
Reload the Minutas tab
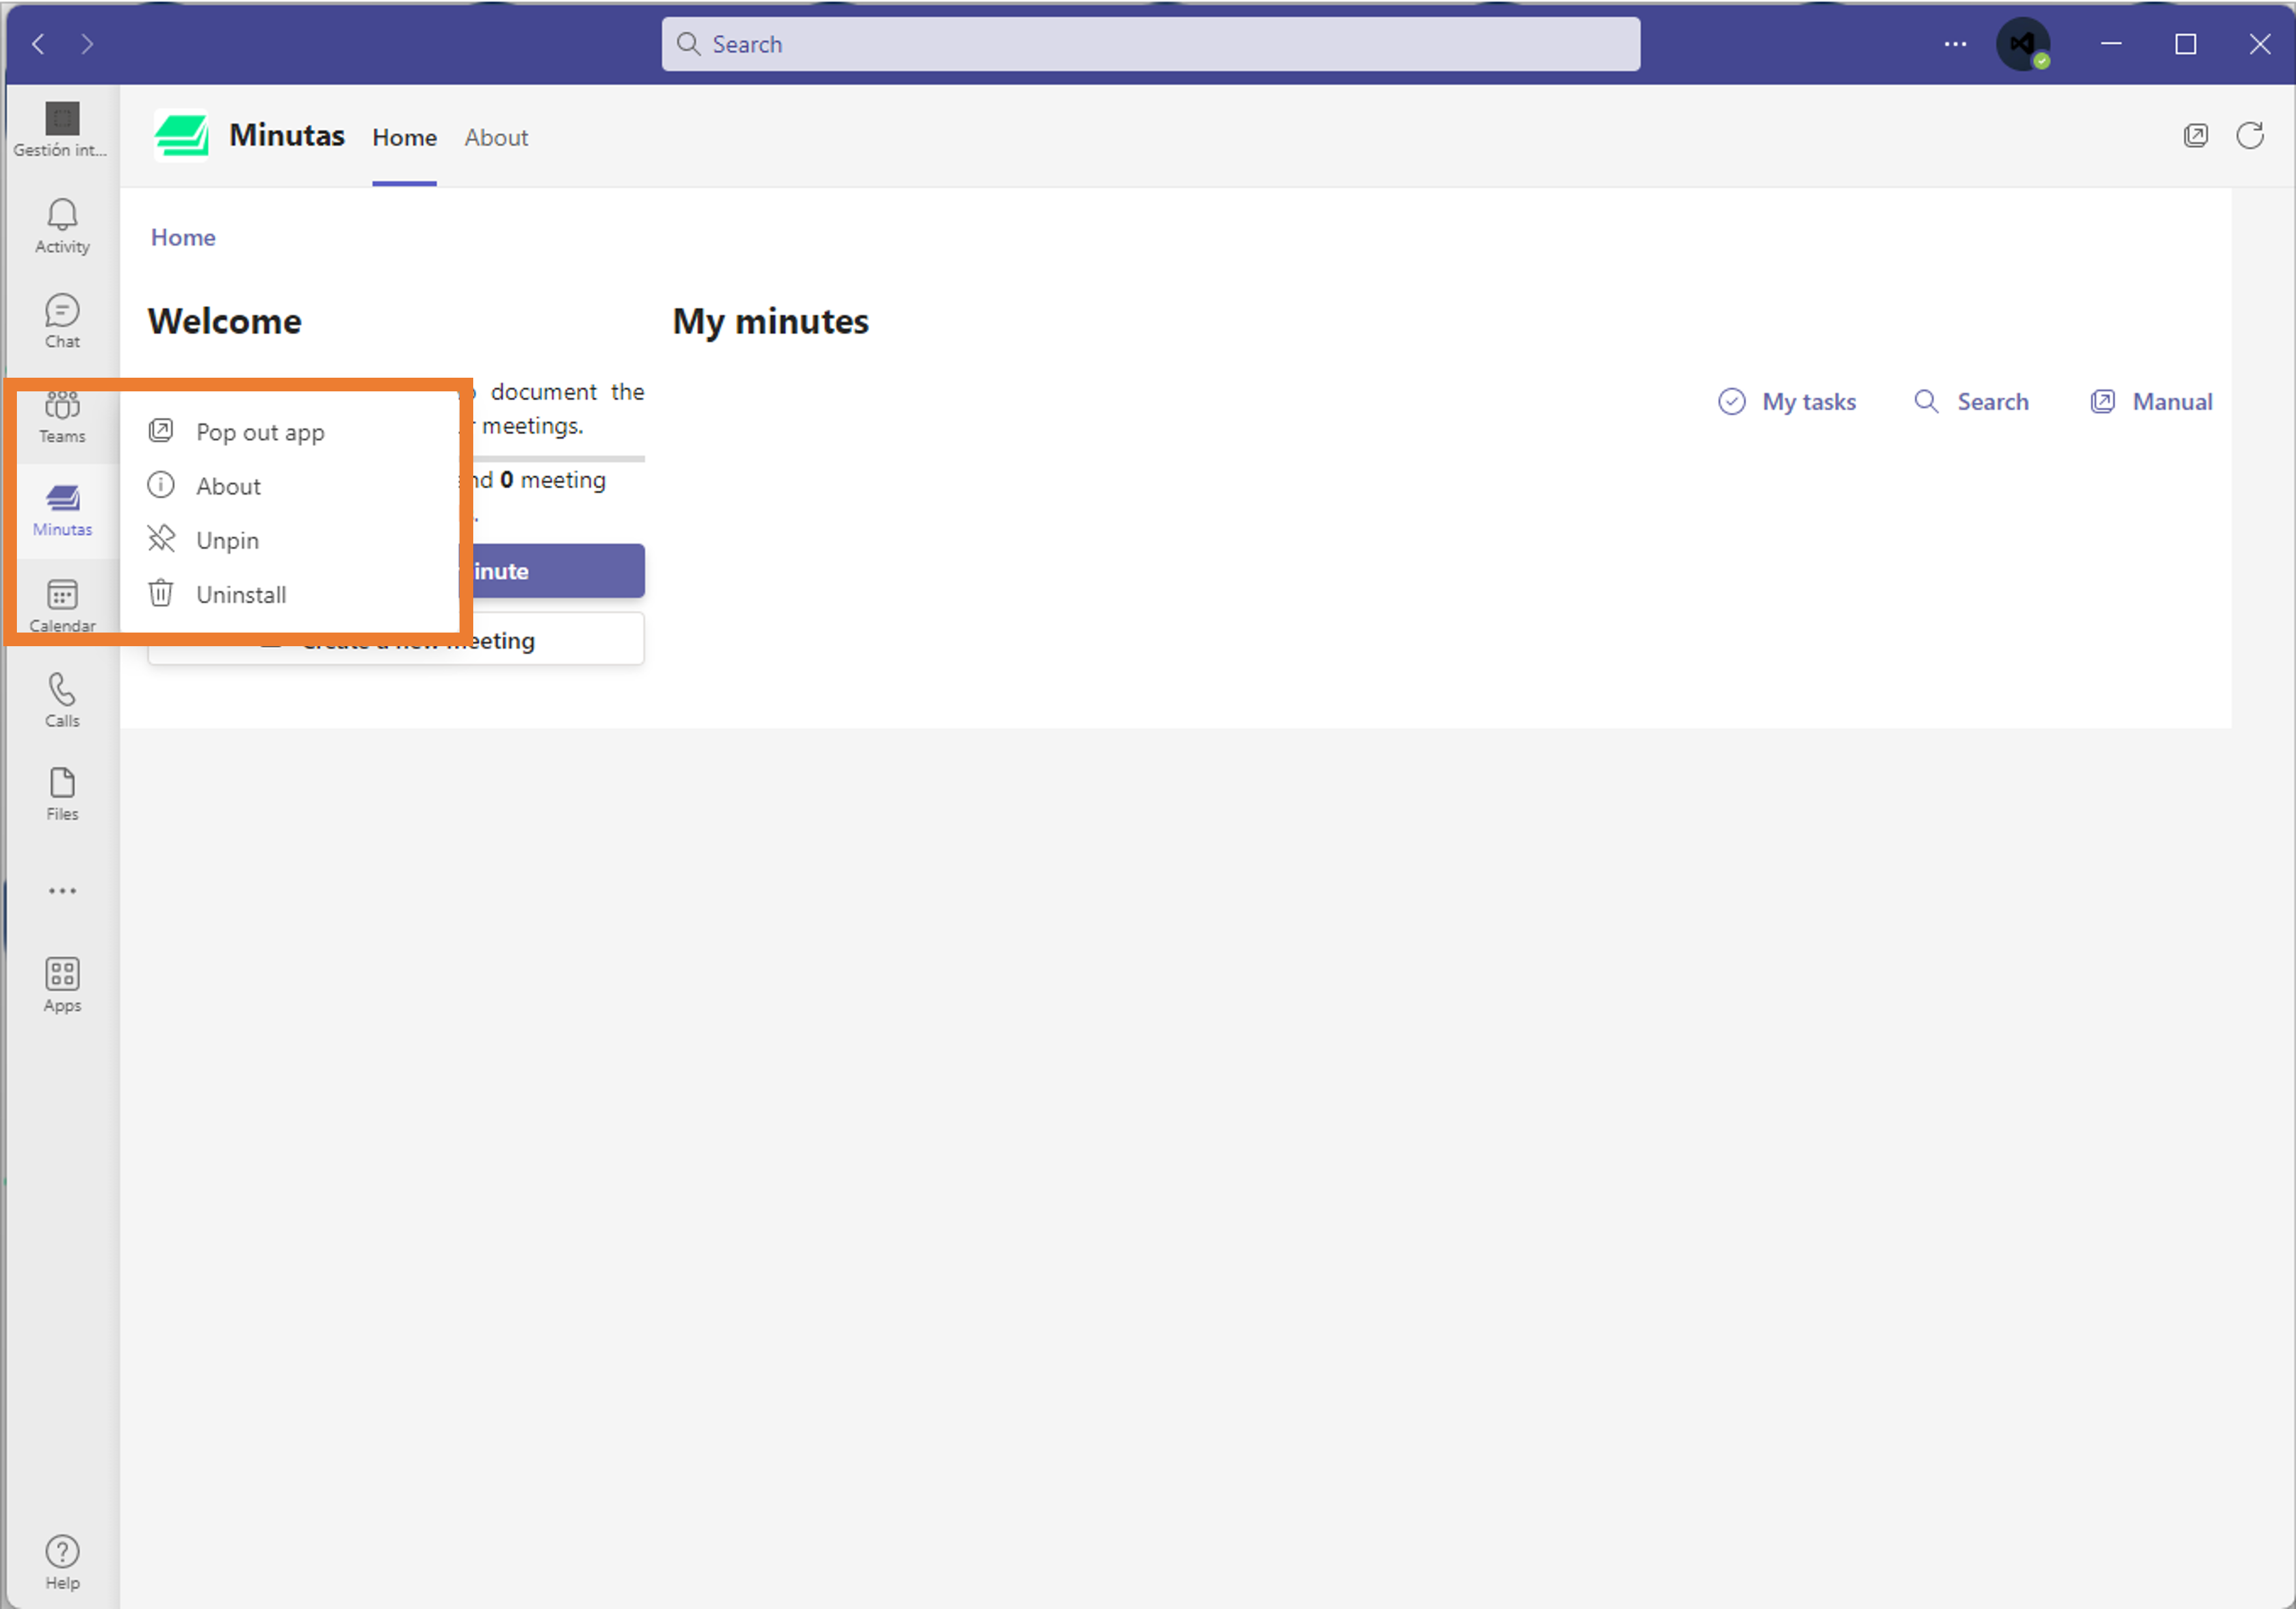[x=2250, y=136]
